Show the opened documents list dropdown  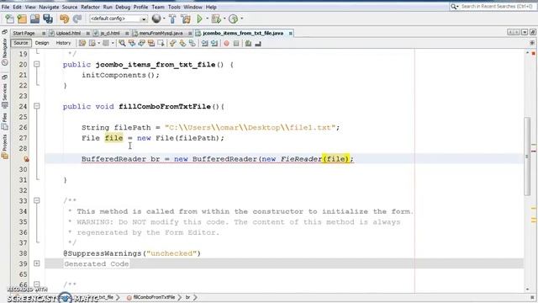(x=525, y=32)
